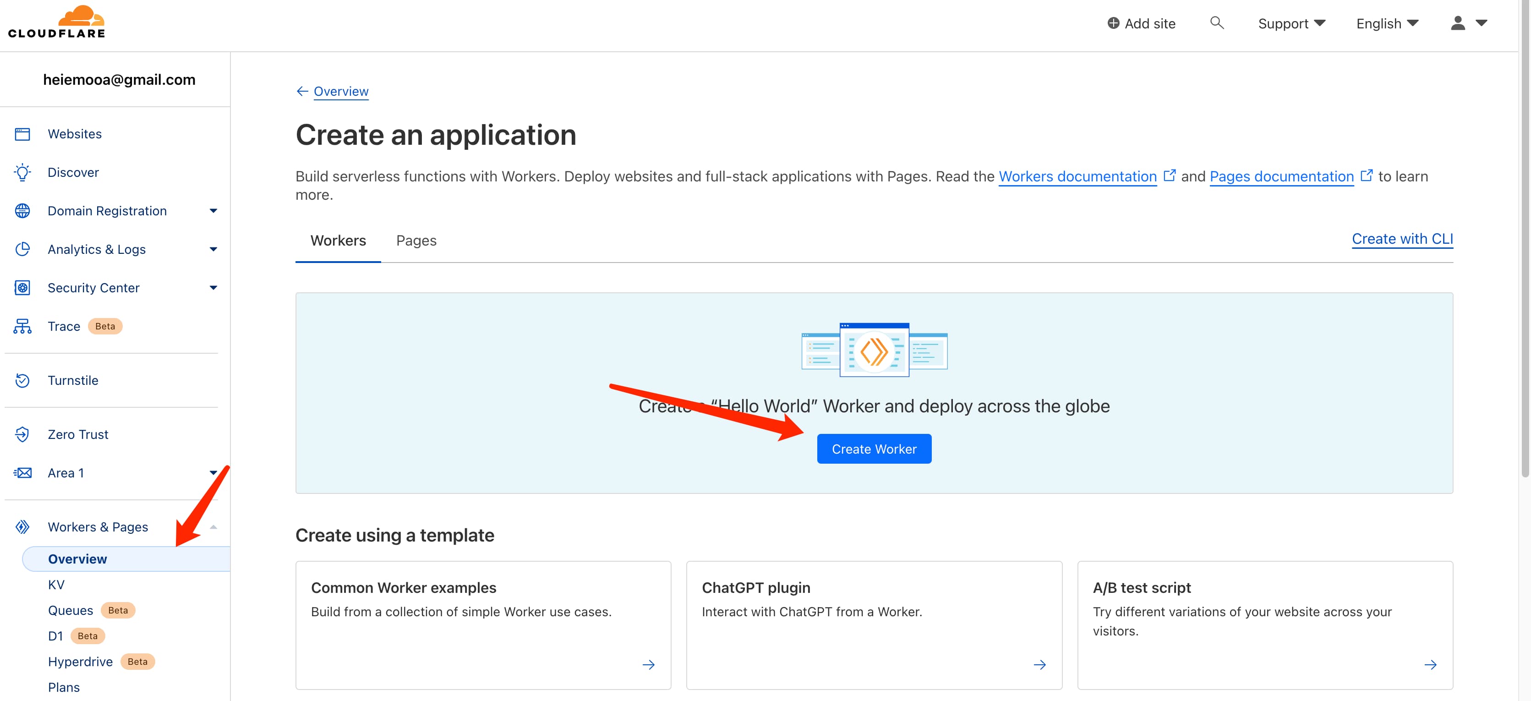The width and height of the screenshot is (1531, 701).
Task: Click the Worker code illustration
Action: 874,350
